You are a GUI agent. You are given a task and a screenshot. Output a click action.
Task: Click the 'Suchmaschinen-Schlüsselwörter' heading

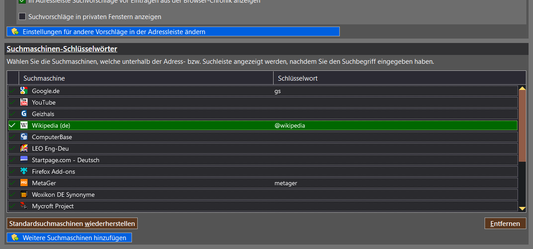tap(62, 49)
